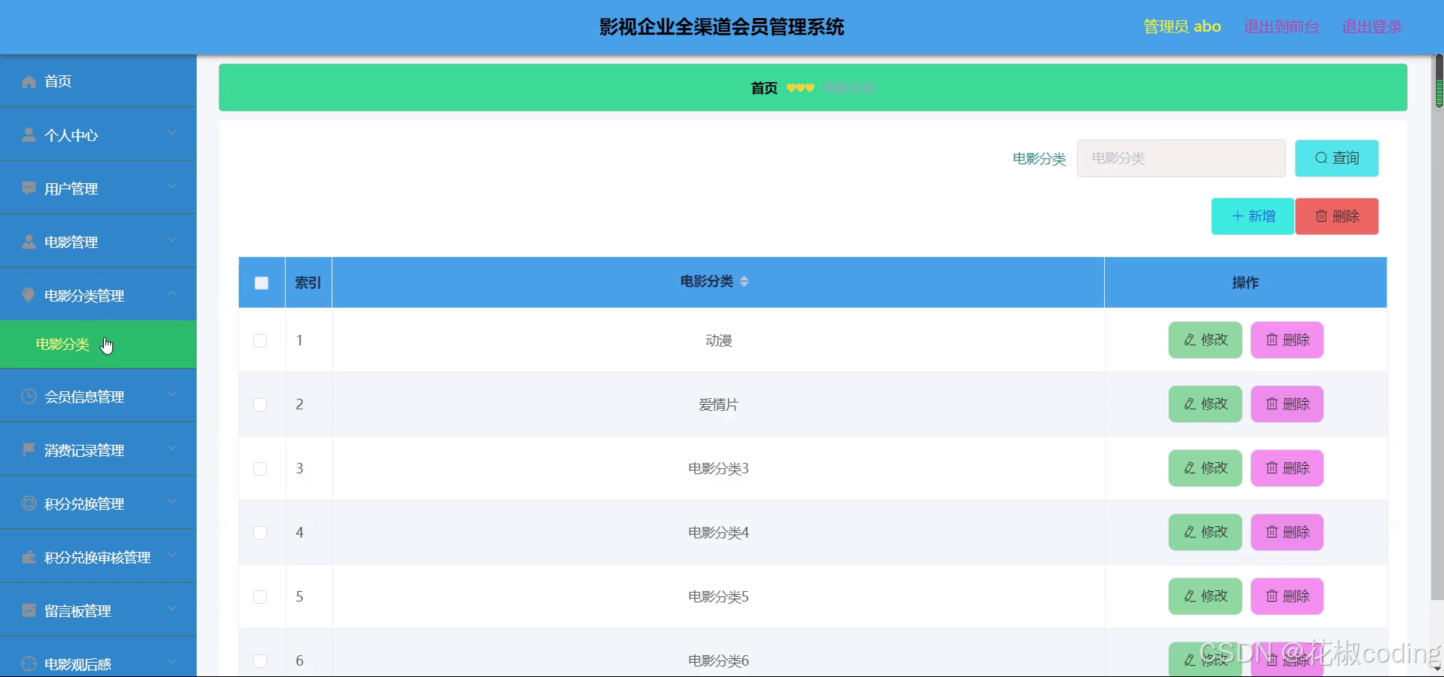Open the 电影观后感 sidebar menu

(98, 657)
